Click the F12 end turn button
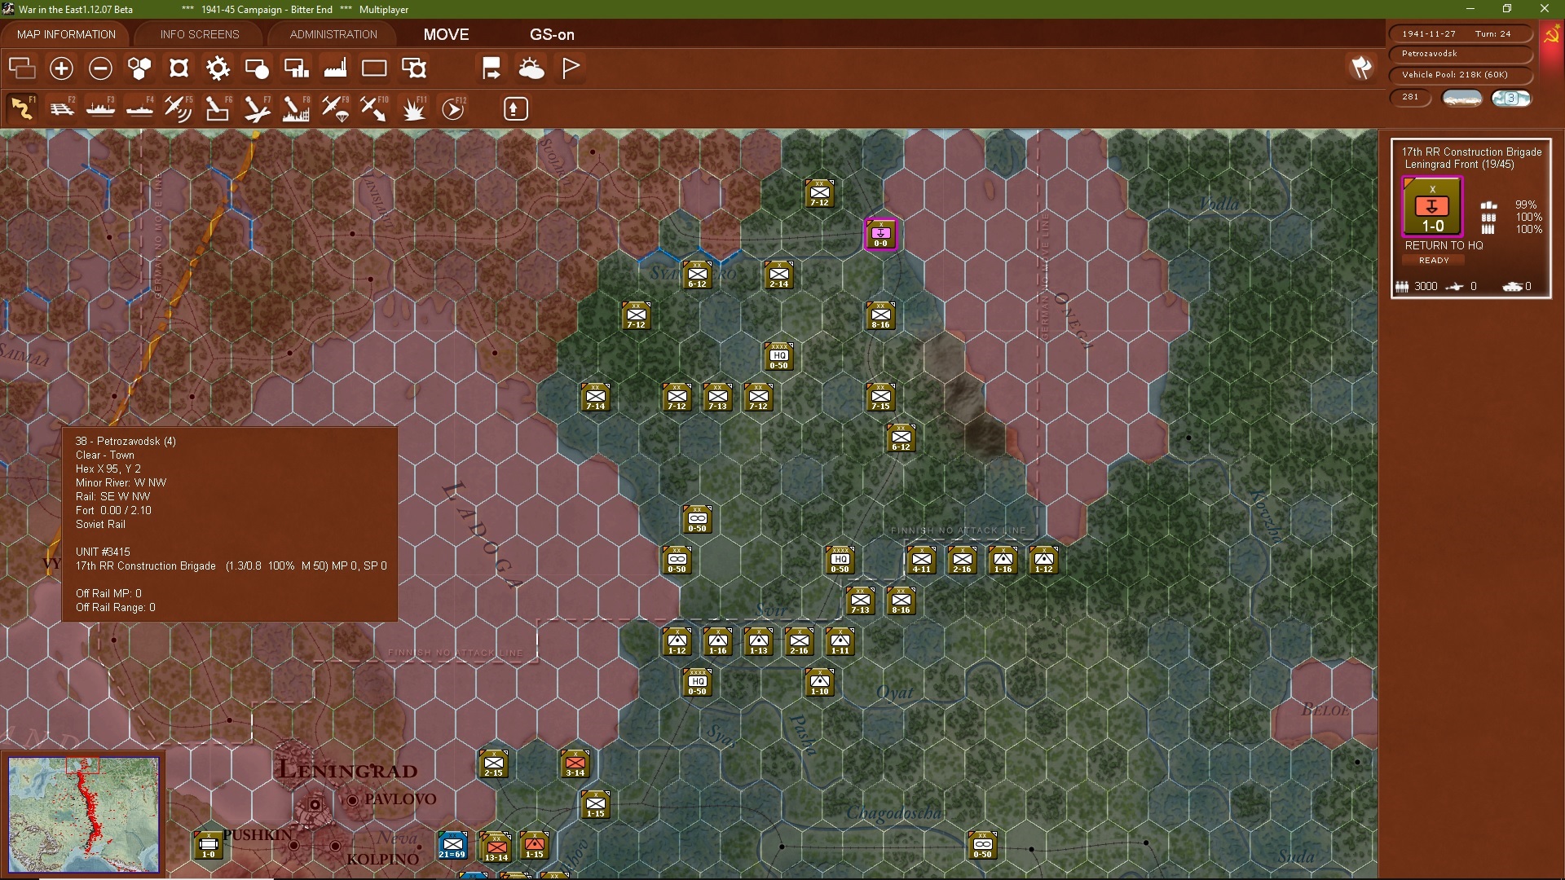 (x=454, y=108)
